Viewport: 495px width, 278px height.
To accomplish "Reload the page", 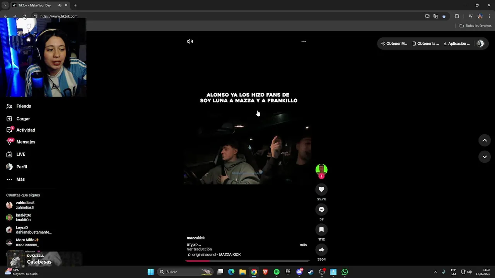I will [24, 16].
